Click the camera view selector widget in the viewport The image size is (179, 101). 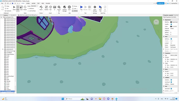click(156, 22)
